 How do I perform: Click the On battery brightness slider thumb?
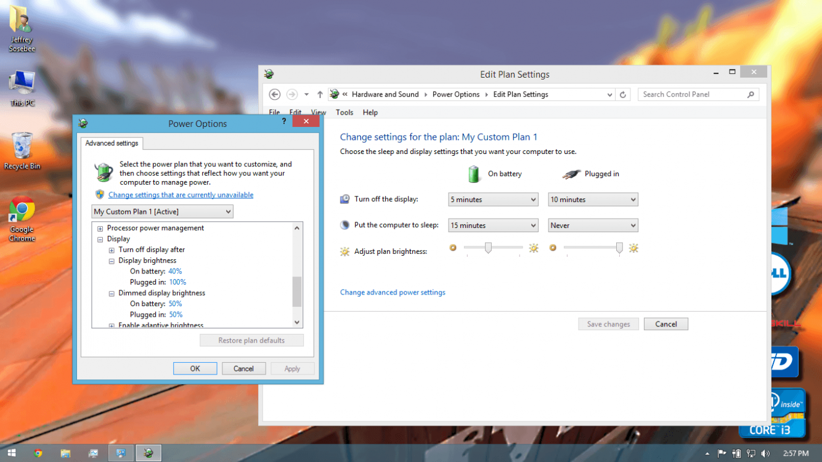coord(488,248)
